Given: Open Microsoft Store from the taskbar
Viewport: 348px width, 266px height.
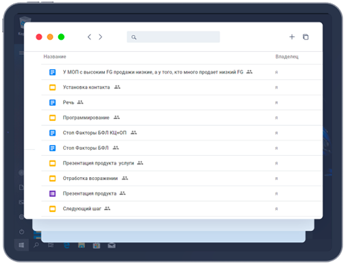Looking at the screenshot, I should point(97,245).
